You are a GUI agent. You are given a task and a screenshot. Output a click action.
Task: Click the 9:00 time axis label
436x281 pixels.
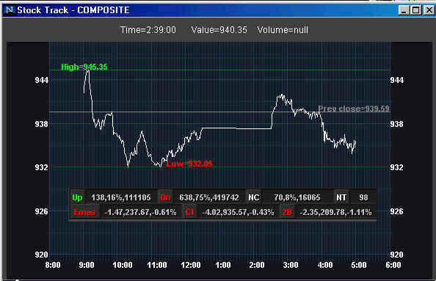coord(87,265)
